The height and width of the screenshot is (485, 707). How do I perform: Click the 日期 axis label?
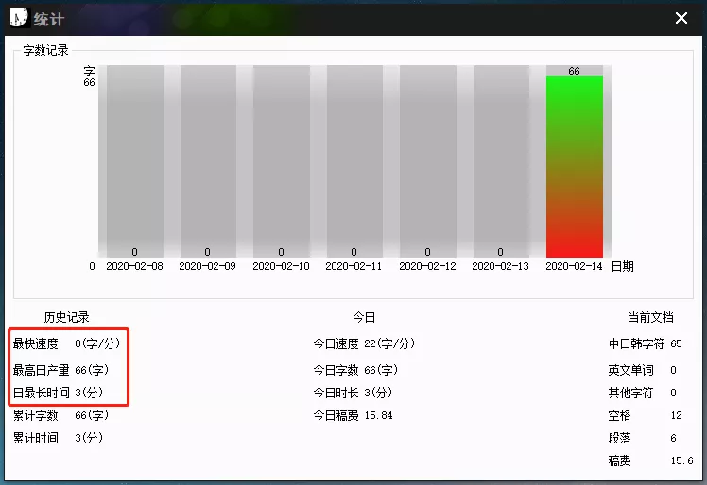(622, 266)
